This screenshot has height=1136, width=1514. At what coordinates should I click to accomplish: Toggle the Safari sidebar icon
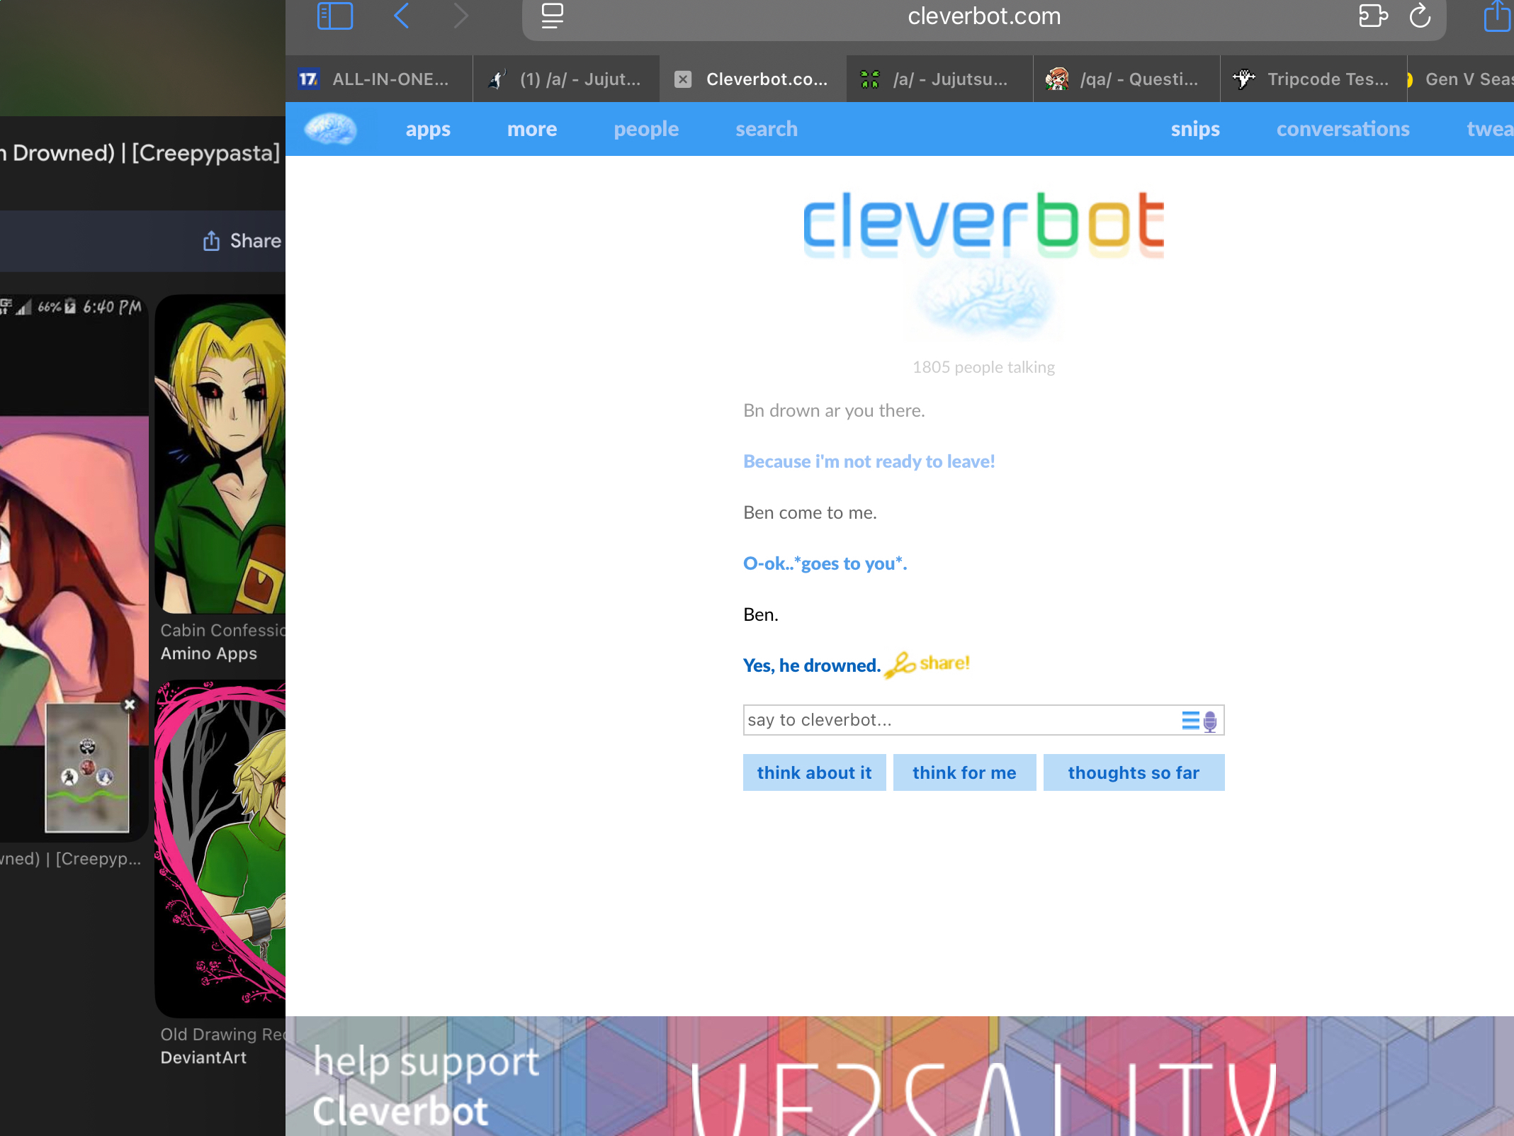coord(334,16)
